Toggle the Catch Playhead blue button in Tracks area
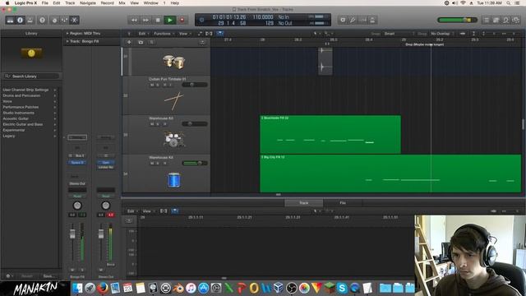526x296 pixels. point(220,34)
